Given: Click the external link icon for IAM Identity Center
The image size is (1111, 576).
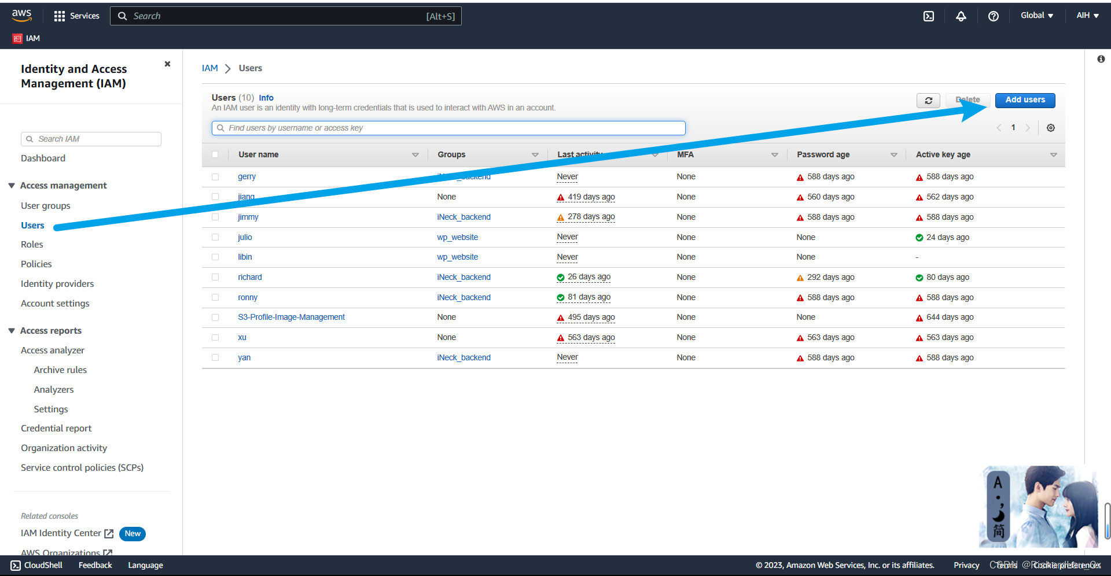Looking at the screenshot, I should [109, 534].
